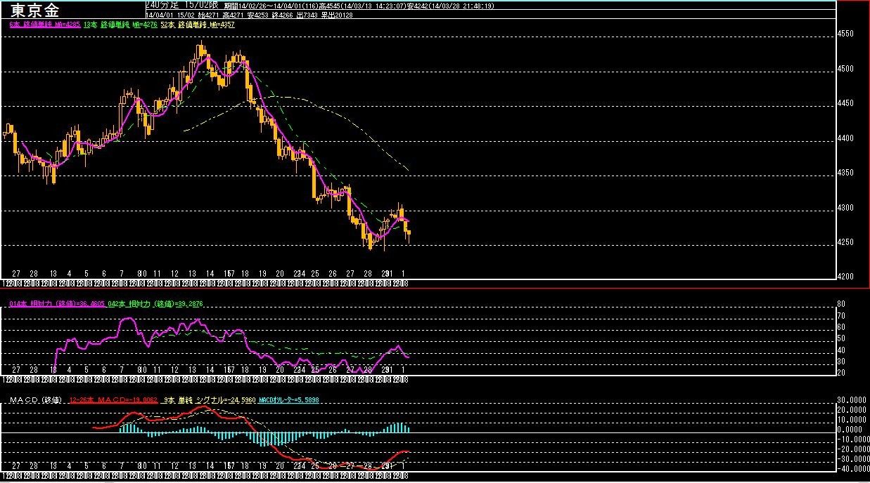Click the cyan MACDオシレーター value label

tap(289, 400)
